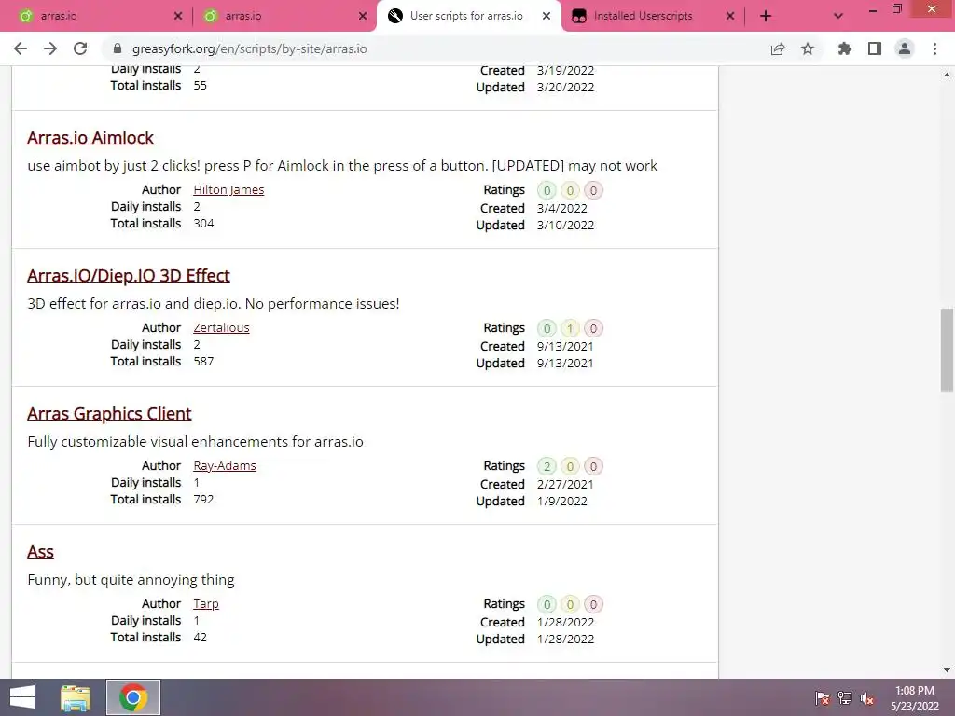Open the Arras.io Aimlock script
The image size is (955, 716).
point(90,138)
